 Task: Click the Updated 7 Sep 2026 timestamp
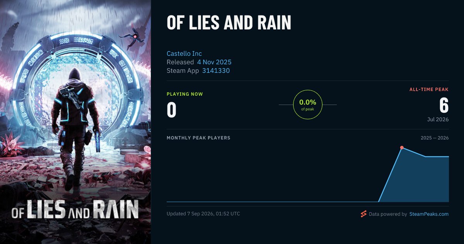203,214
